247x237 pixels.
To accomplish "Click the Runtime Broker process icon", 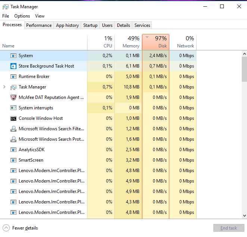I will coord(13,77).
